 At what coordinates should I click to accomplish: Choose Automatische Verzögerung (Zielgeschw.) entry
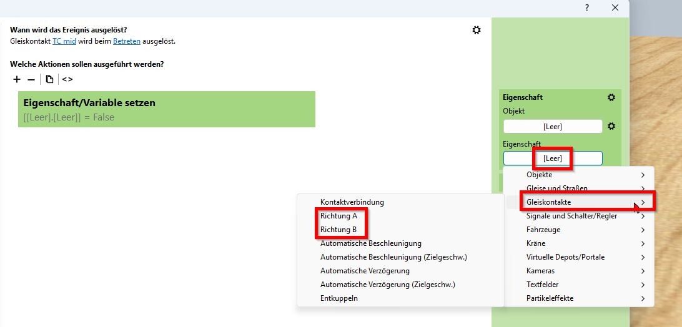point(400,285)
